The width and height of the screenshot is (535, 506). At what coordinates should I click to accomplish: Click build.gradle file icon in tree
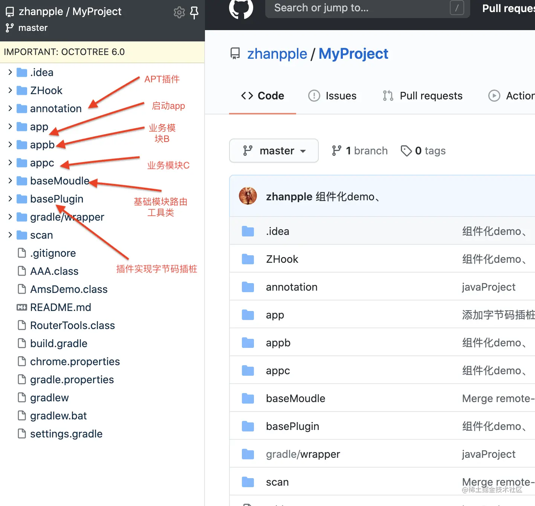22,343
